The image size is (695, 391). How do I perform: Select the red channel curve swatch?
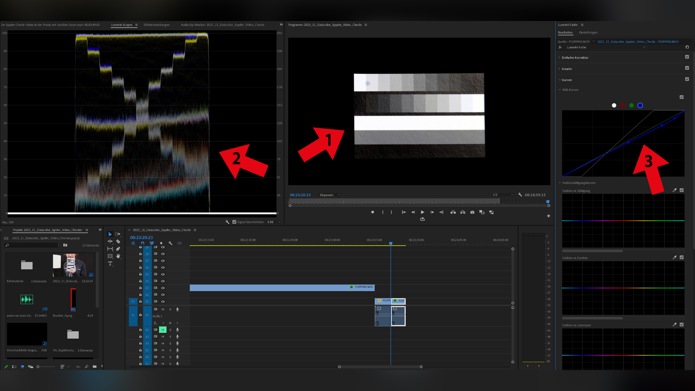click(x=623, y=105)
